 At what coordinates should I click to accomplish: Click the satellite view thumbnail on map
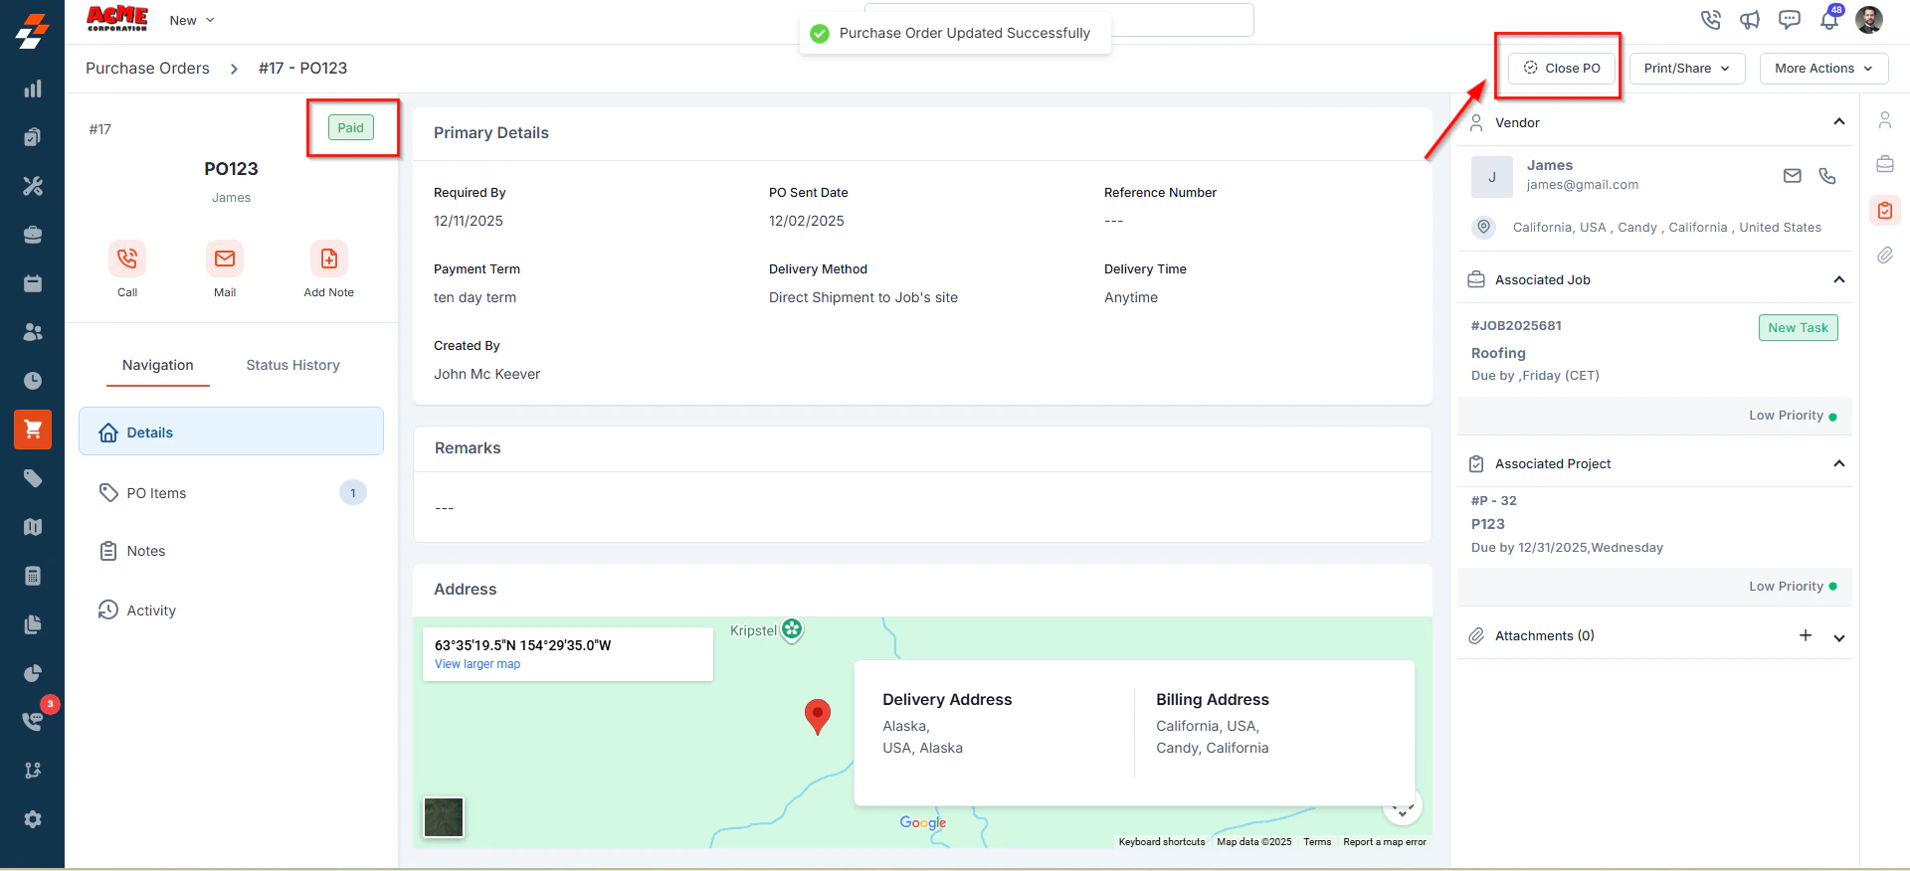[x=444, y=817]
